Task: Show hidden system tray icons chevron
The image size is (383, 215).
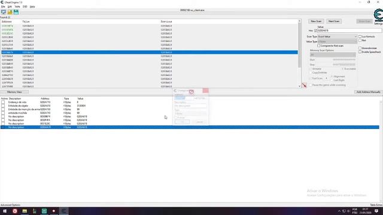Action: (339, 211)
